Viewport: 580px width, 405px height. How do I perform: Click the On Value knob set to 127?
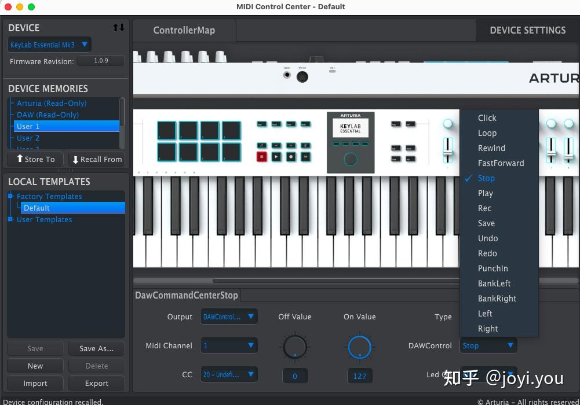(360, 347)
